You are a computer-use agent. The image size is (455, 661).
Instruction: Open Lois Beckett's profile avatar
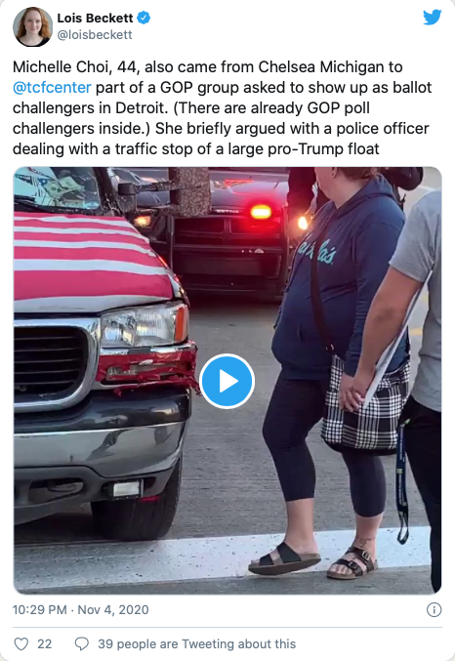click(33, 26)
